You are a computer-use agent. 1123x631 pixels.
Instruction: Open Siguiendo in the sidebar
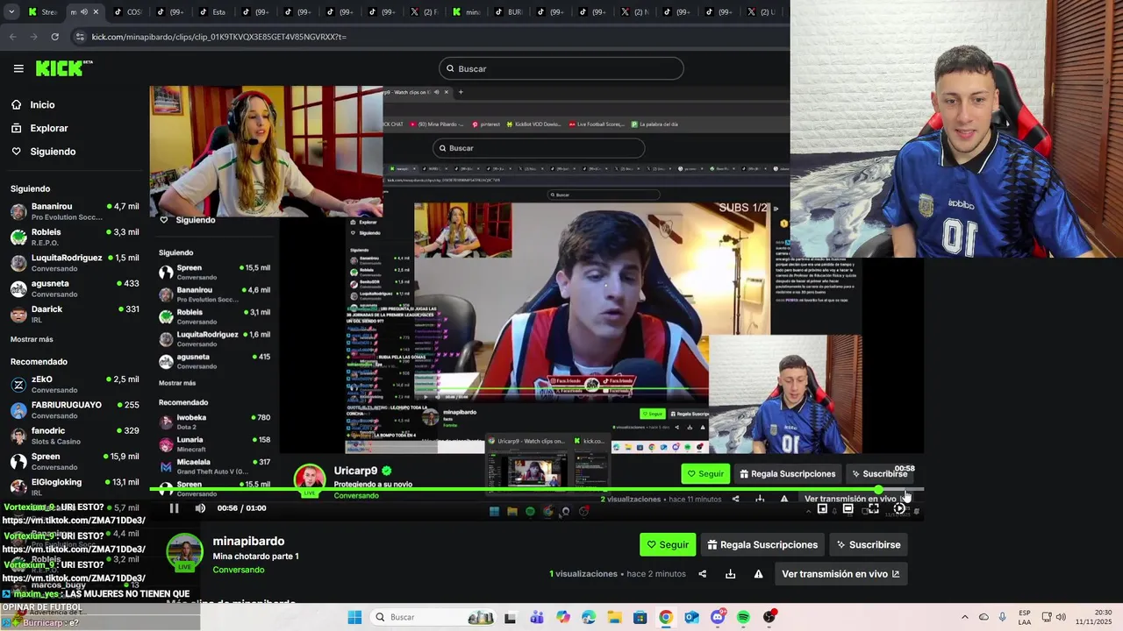click(x=53, y=152)
